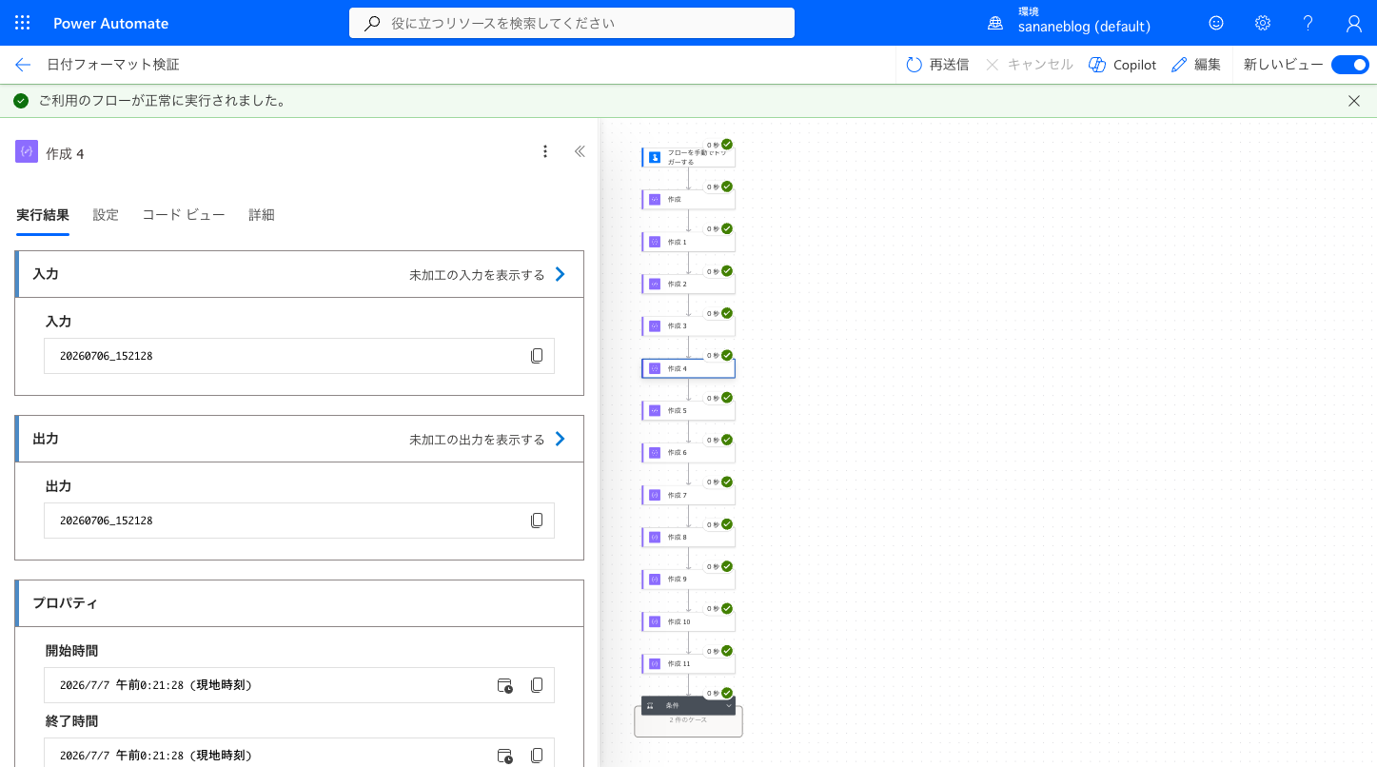Open the feedback smiley icon
1377x767 pixels.
pyautogui.click(x=1216, y=23)
